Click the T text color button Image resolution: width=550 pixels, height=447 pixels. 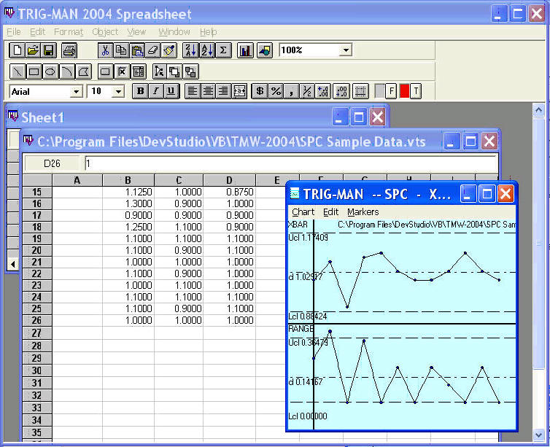click(416, 91)
